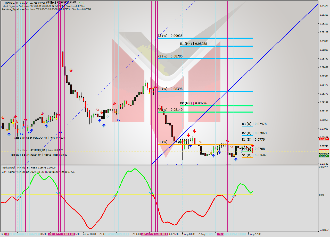Click the R2 (w) 0.08786 label
The image size is (330, 237).
(170, 56)
